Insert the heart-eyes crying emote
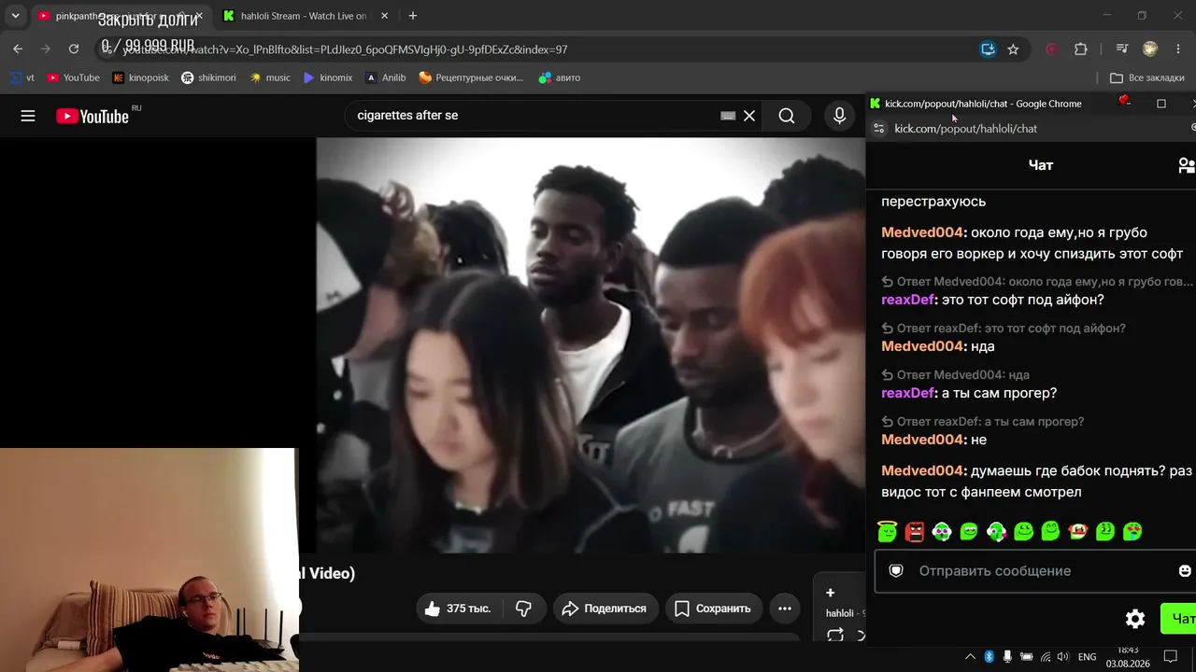The width and height of the screenshot is (1196, 672). click(x=1132, y=531)
